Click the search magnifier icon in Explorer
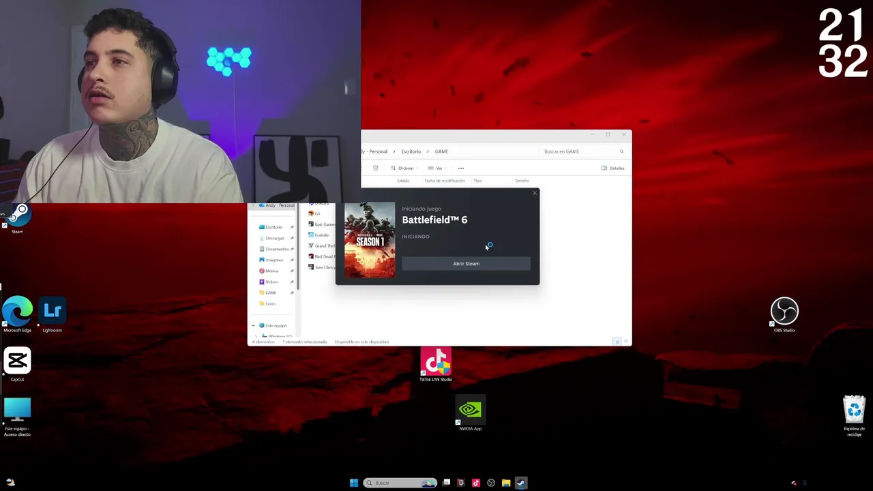This screenshot has width=873, height=491. click(x=621, y=151)
